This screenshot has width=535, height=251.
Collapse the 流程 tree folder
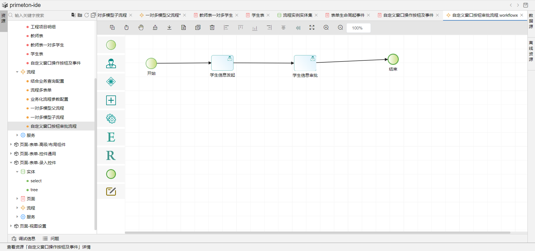click(x=17, y=72)
